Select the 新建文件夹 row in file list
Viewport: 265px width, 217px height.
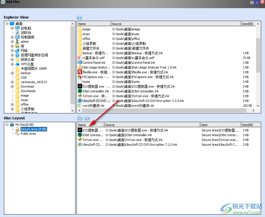[167, 48]
